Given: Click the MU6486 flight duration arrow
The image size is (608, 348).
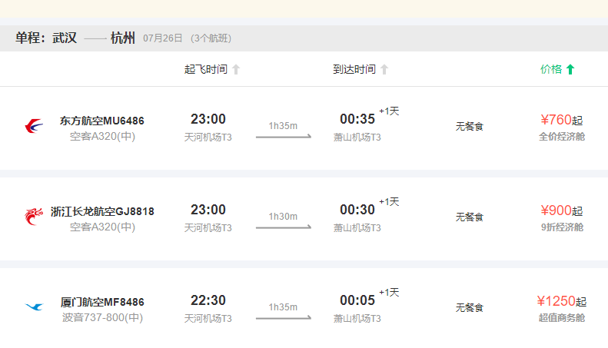Looking at the screenshot, I should pos(283,137).
